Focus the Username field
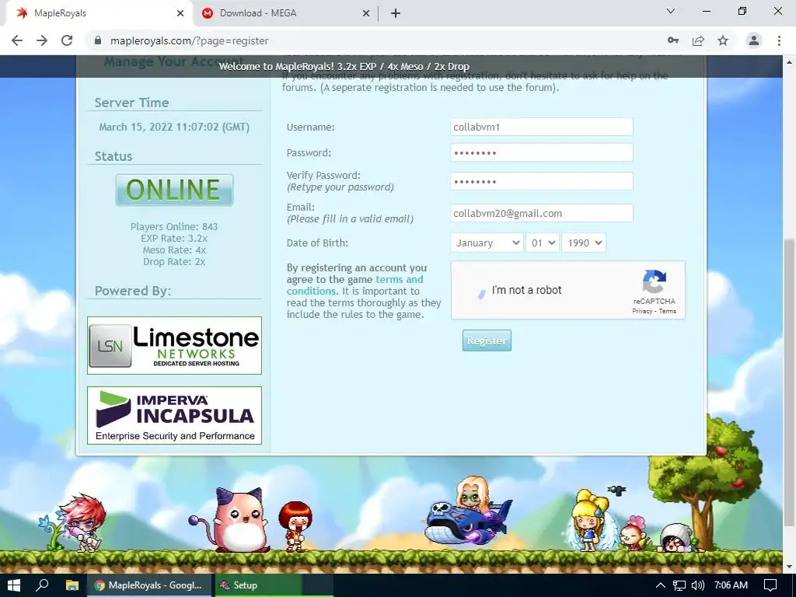 click(542, 127)
